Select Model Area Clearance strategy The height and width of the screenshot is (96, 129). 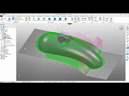tap(38, 19)
